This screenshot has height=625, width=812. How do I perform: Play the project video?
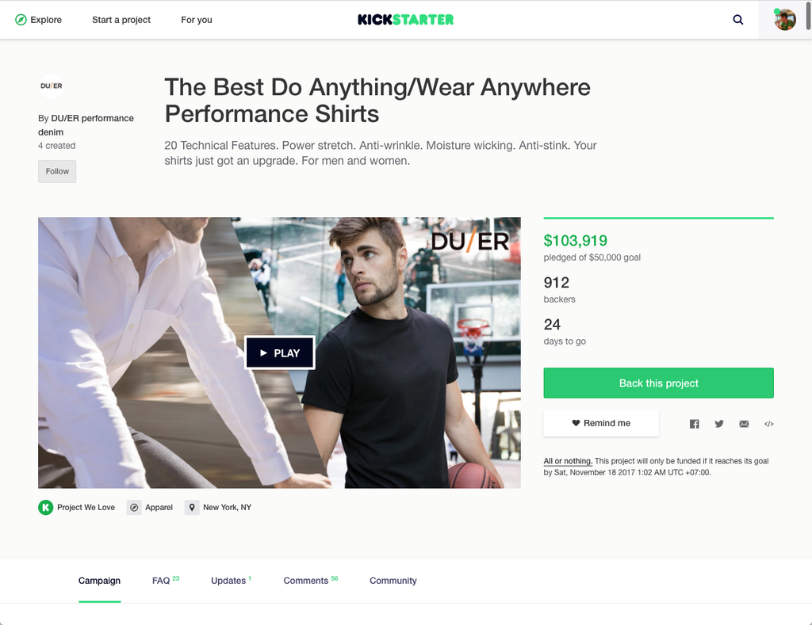(280, 353)
